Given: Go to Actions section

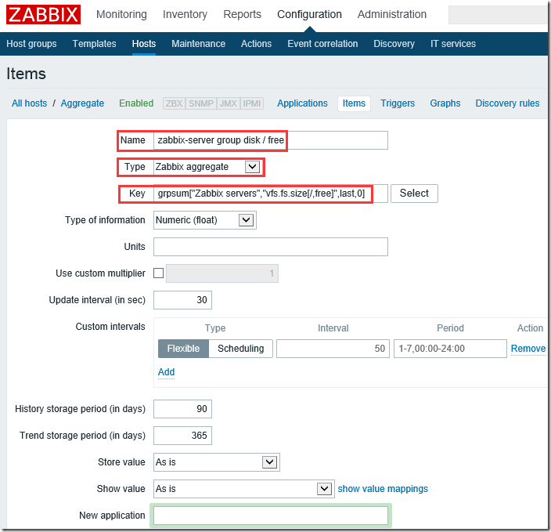Looking at the screenshot, I should pyautogui.click(x=256, y=44).
